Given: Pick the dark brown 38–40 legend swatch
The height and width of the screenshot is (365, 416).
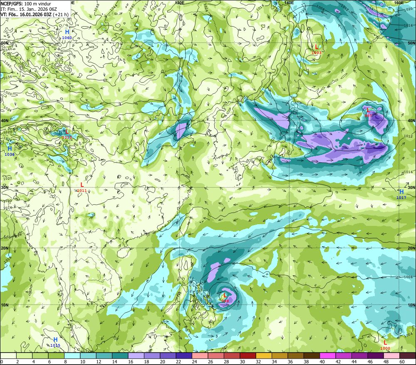Looking at the screenshot, I should click(x=312, y=355).
